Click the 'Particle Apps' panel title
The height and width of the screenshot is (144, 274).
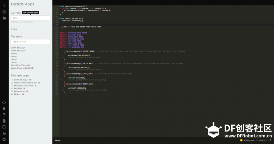pos(22,4)
